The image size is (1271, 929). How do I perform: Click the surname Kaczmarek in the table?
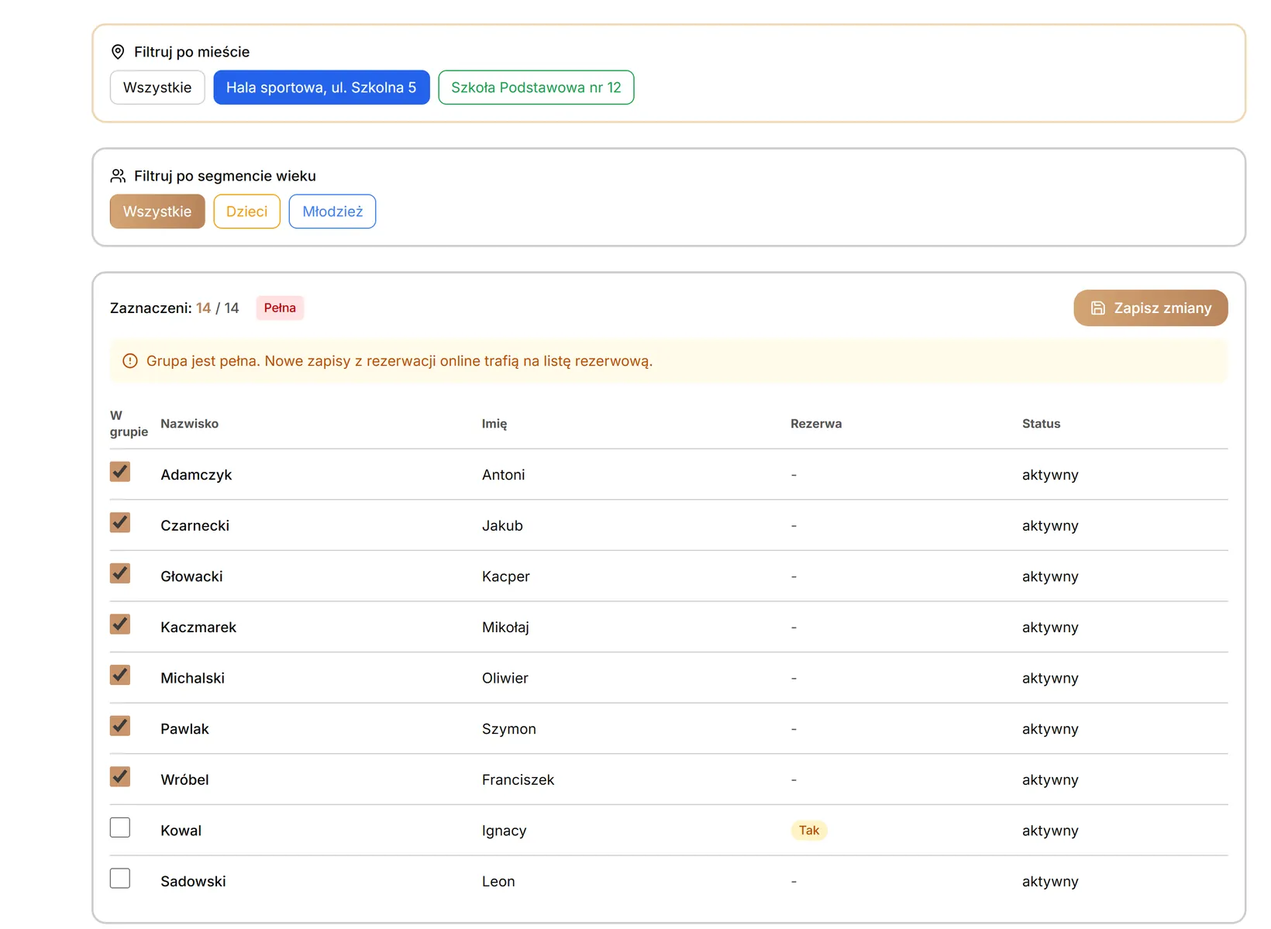[198, 628]
